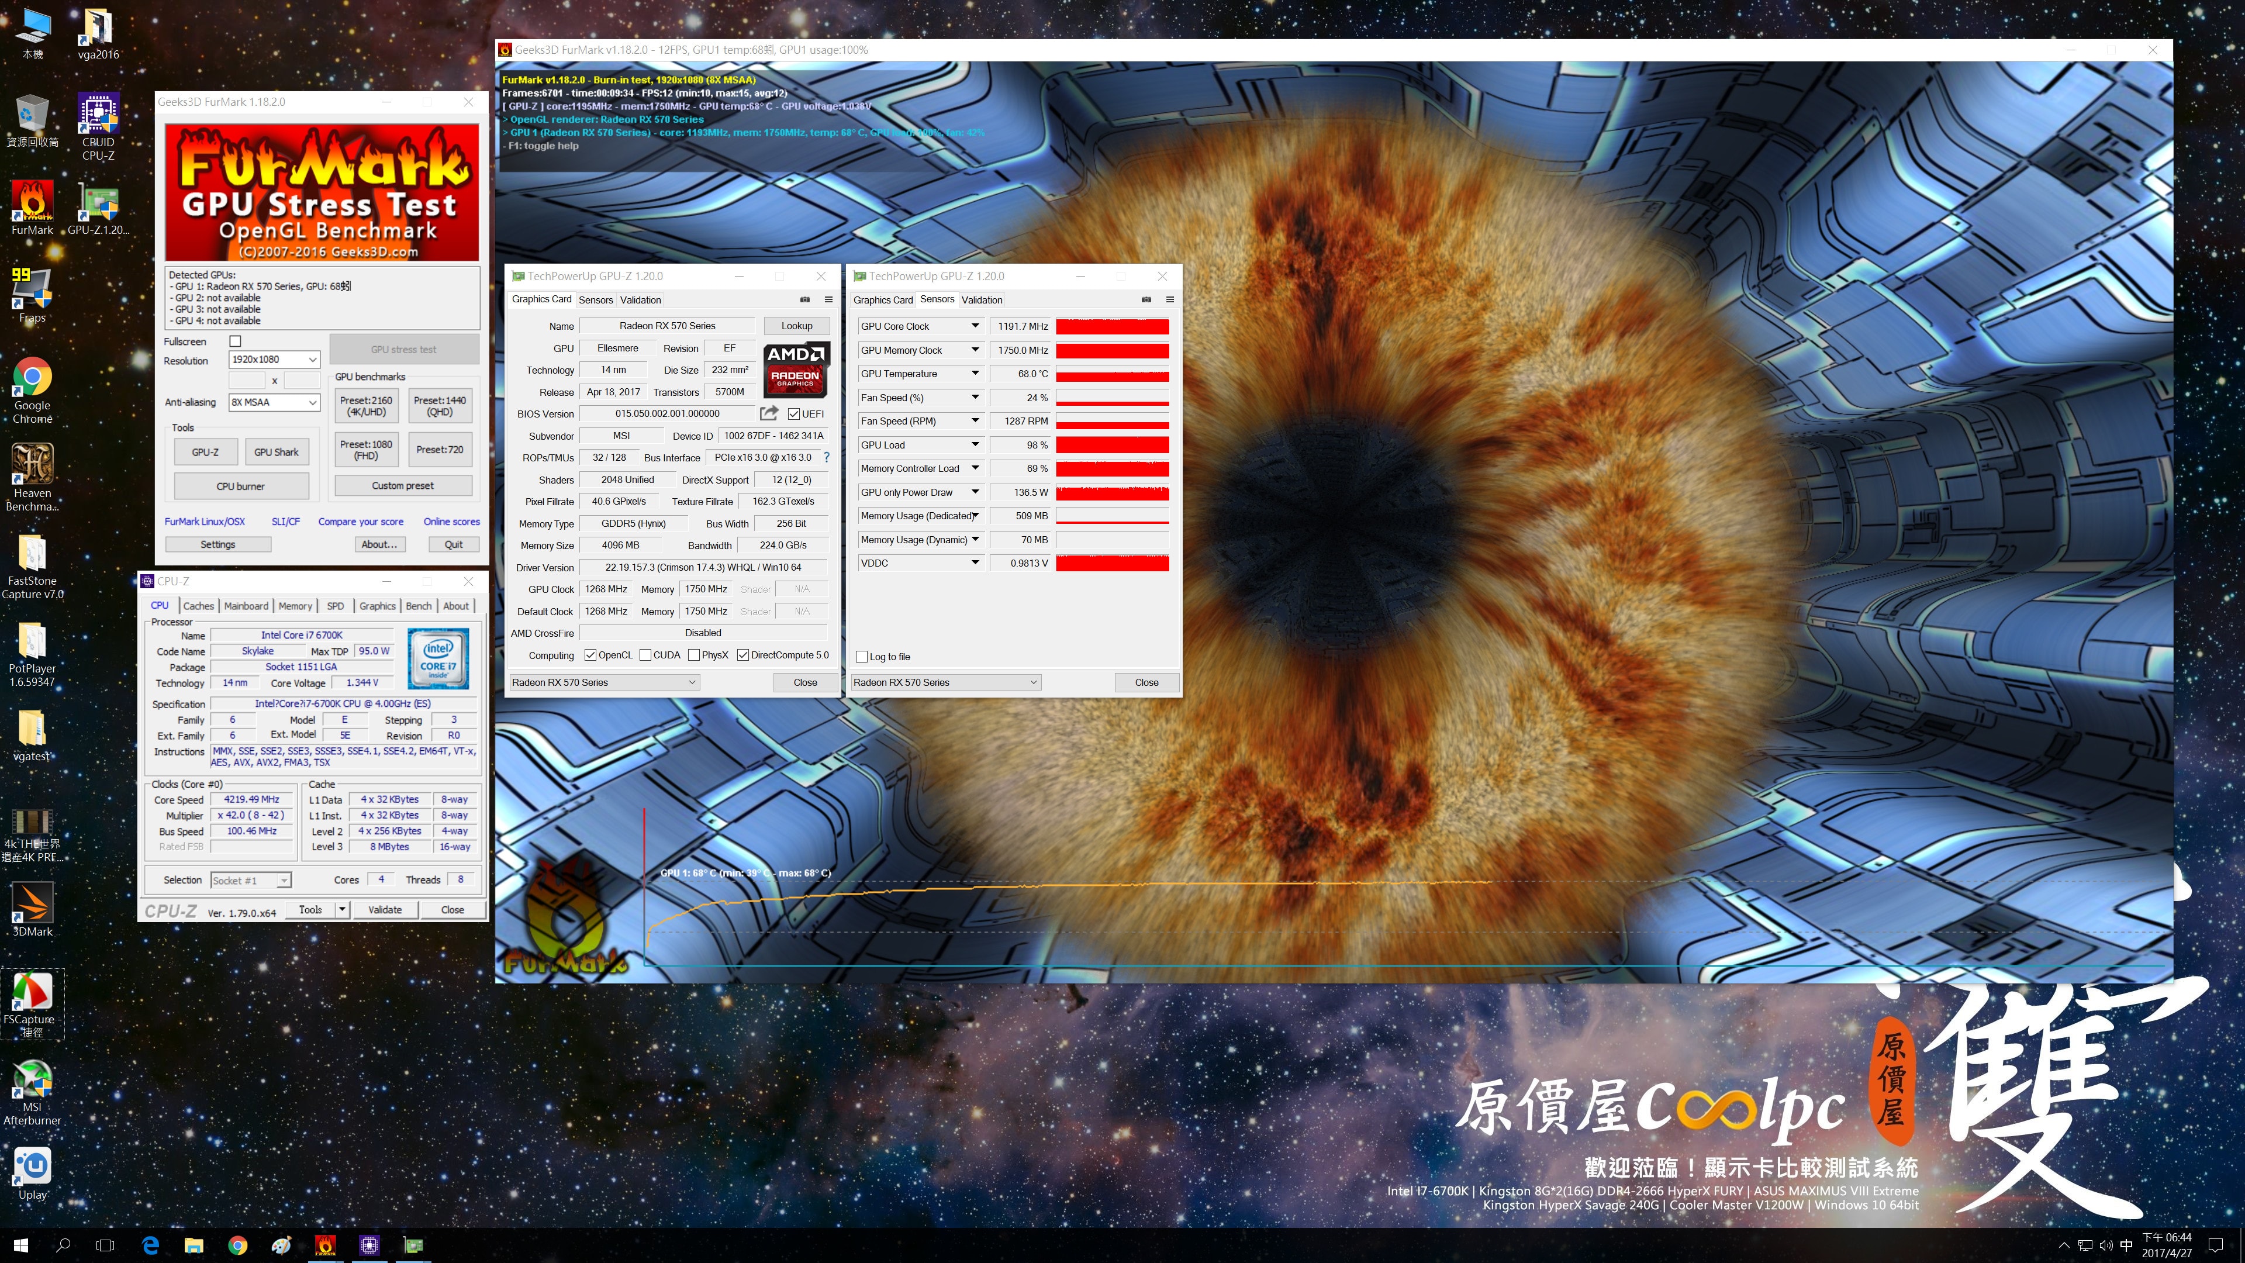Open the Heaven Benchmark desktop icon
The width and height of the screenshot is (2245, 1263).
(x=32, y=476)
